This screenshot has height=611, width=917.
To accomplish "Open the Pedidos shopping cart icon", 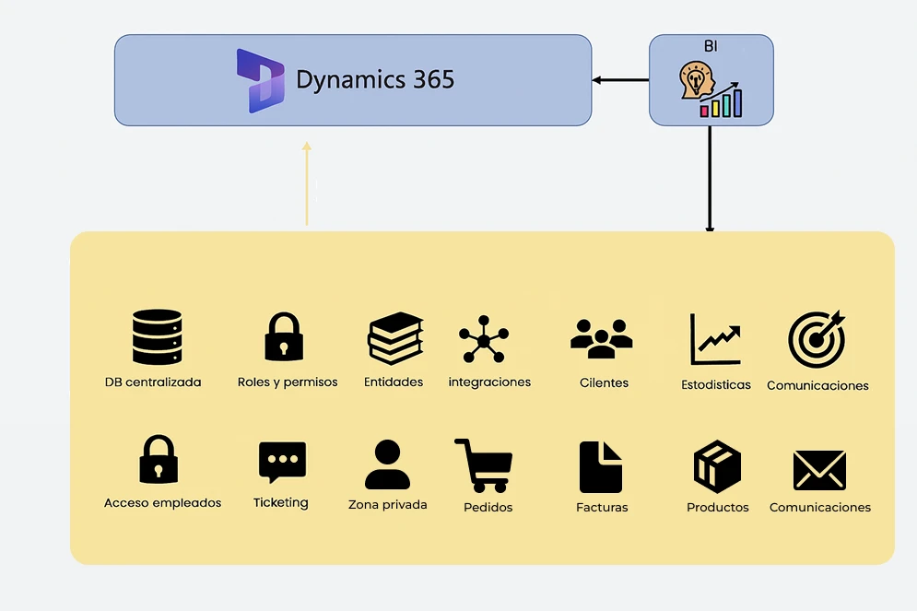I will coord(483,465).
